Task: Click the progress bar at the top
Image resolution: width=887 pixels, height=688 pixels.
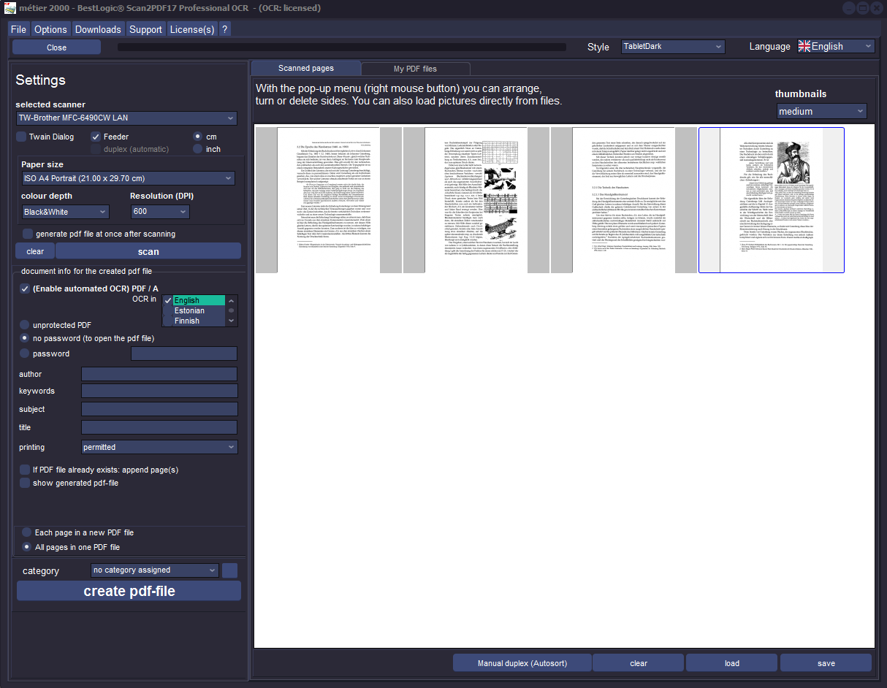Action: pyautogui.click(x=342, y=47)
